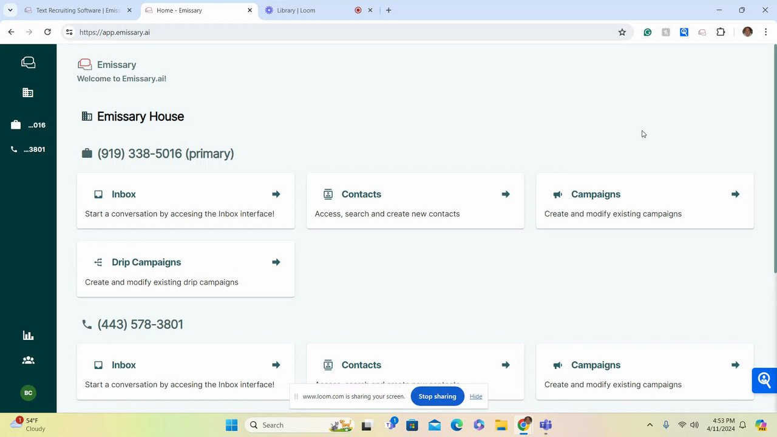This screenshot has width=777, height=437.
Task: Open the Grammarly extension icon
Action: pos(648,32)
